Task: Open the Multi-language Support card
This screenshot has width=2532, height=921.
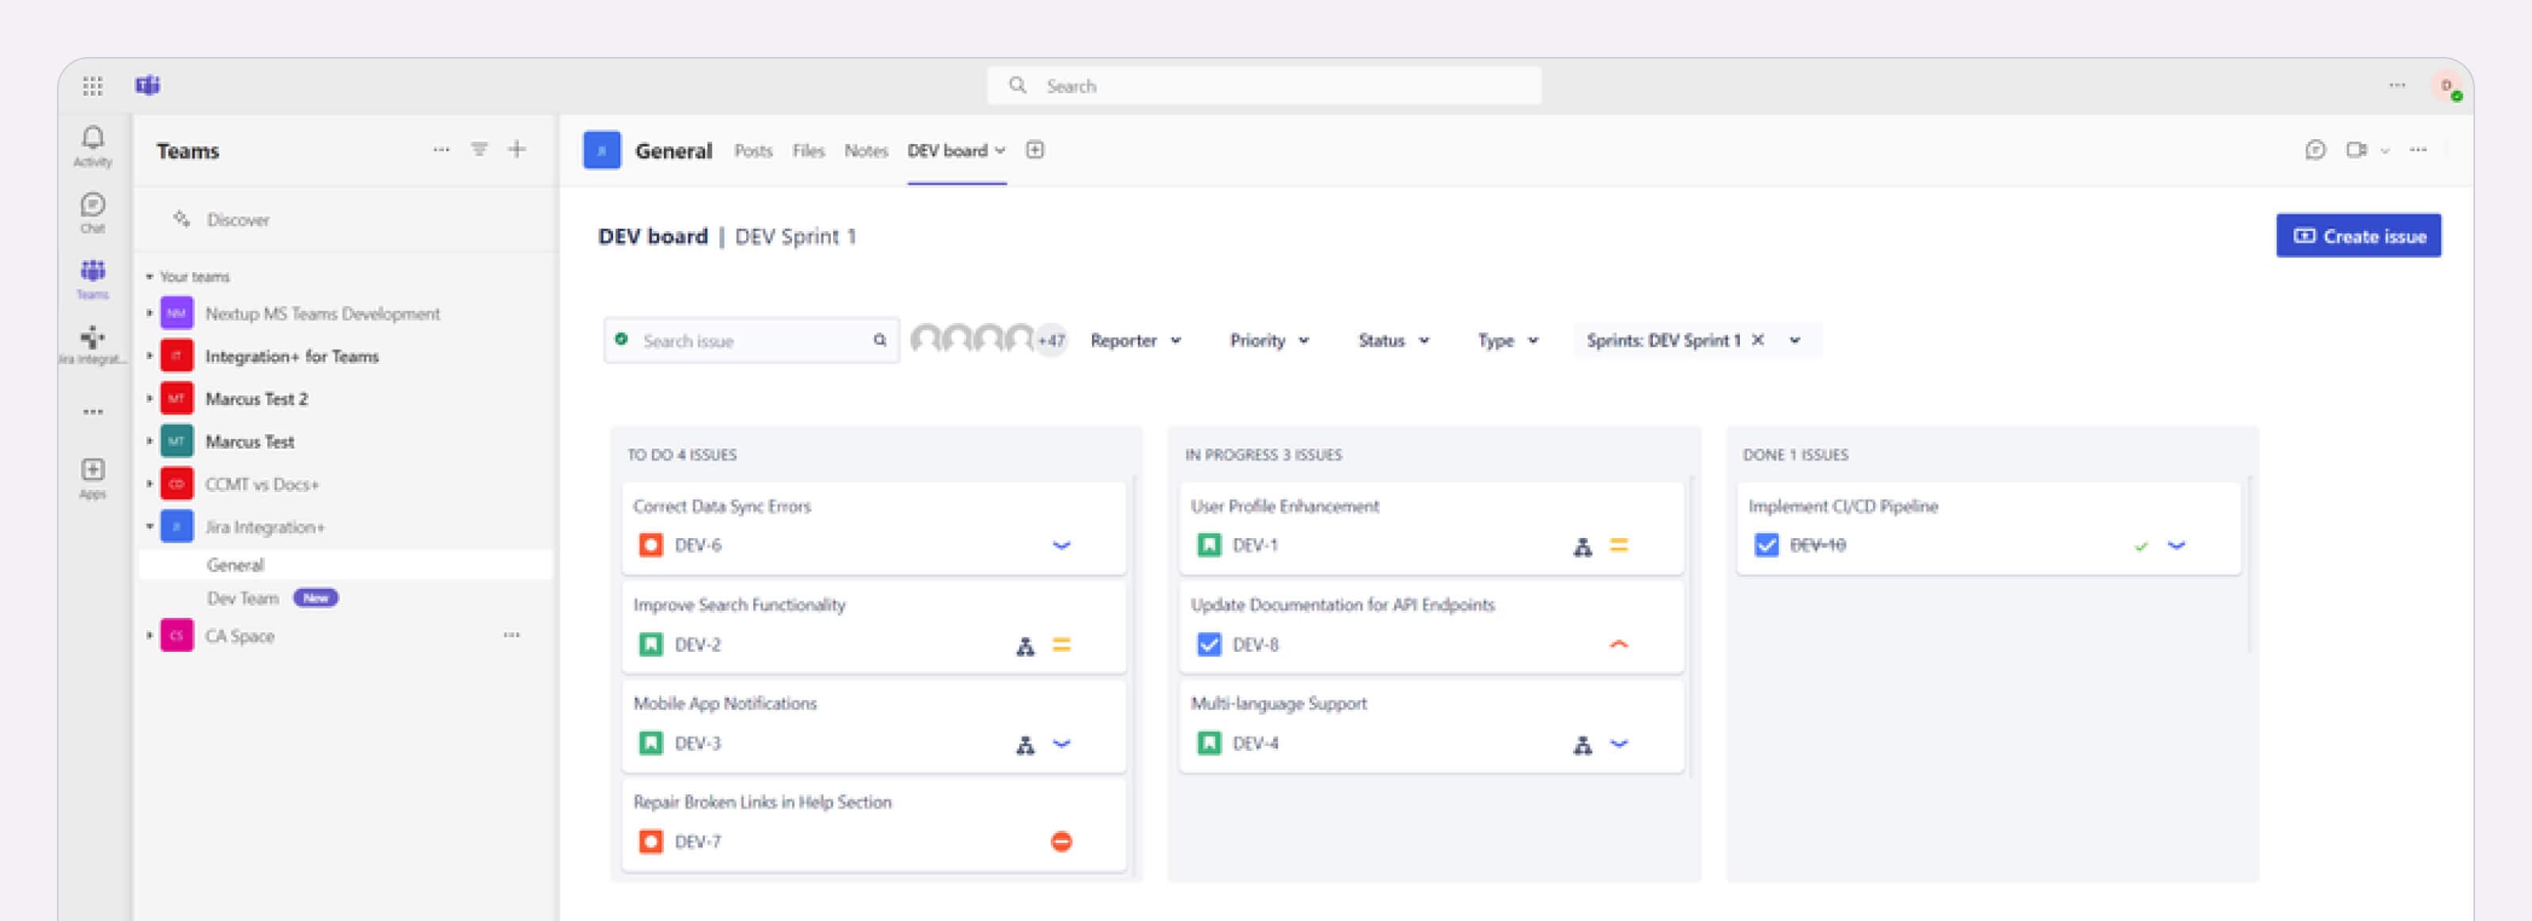Action: pyautogui.click(x=1431, y=725)
